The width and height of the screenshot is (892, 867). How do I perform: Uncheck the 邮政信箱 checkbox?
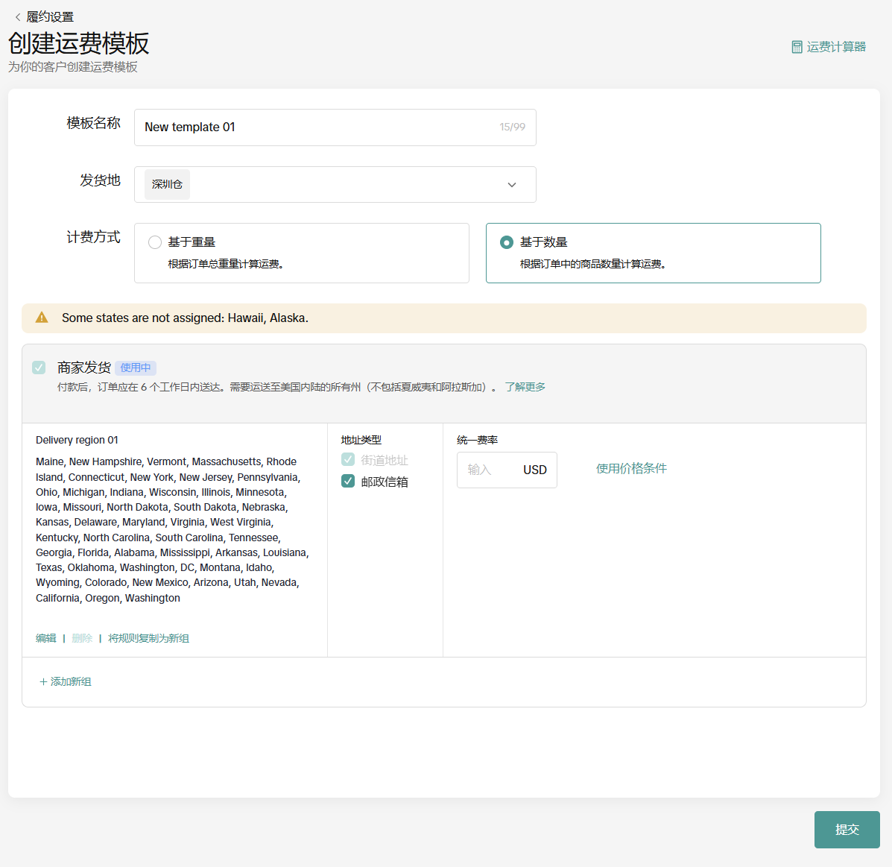click(348, 481)
